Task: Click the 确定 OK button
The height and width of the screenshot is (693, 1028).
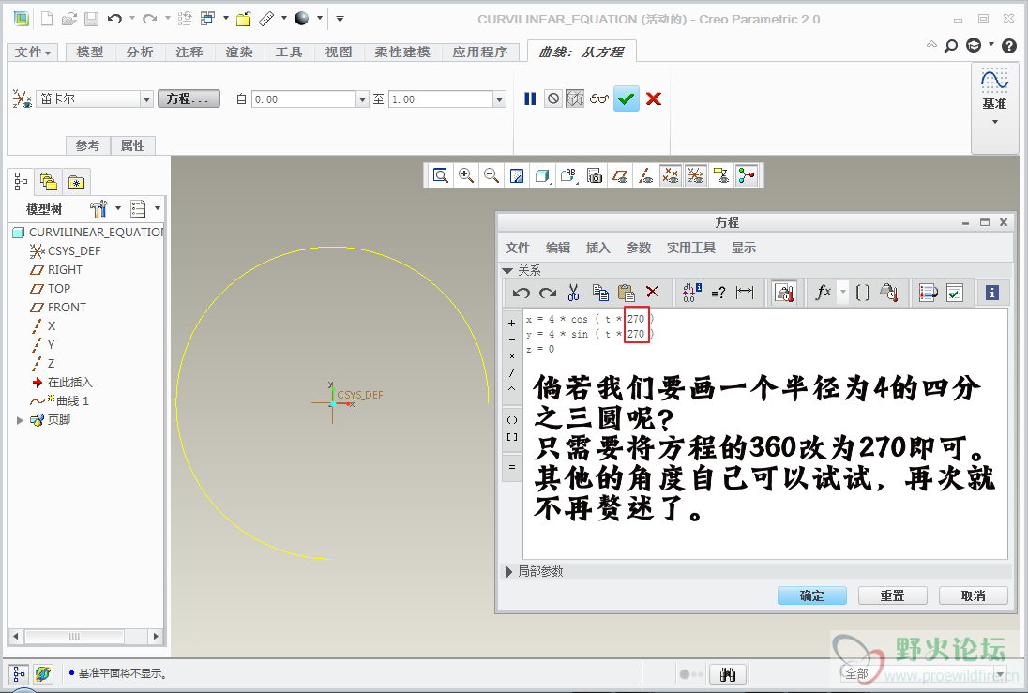Action: point(811,596)
